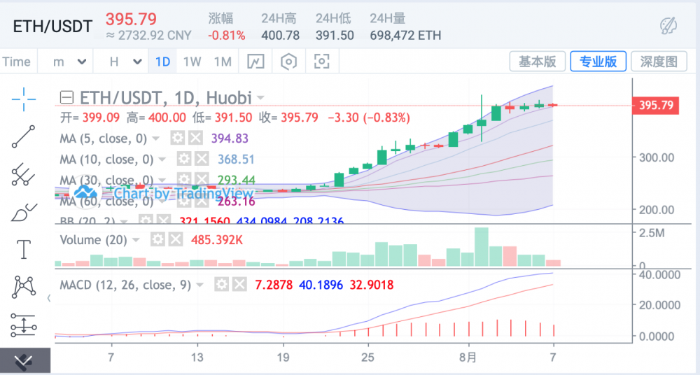Click the 24H volume 698,472 ETH
The height and width of the screenshot is (375, 700).
pos(405,35)
